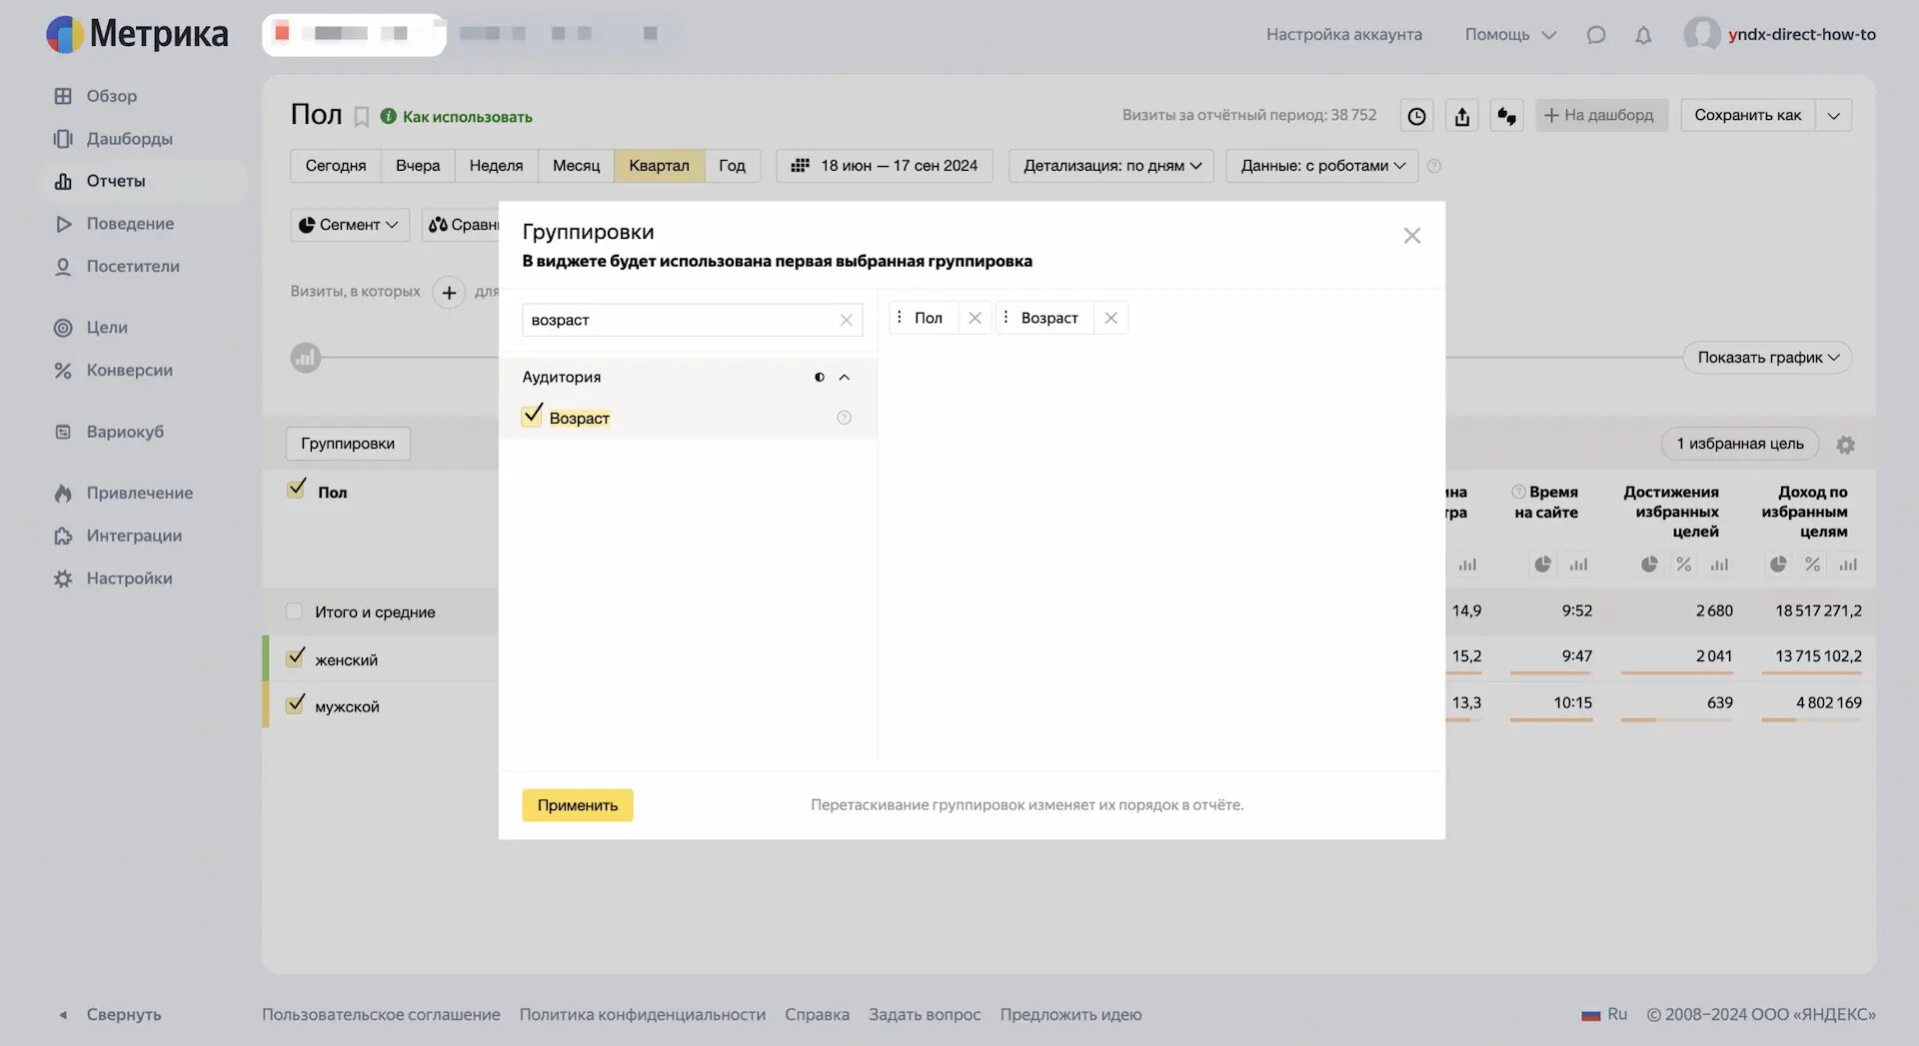Apply groupings with Применить button
The width and height of the screenshot is (1919, 1046).
(578, 805)
